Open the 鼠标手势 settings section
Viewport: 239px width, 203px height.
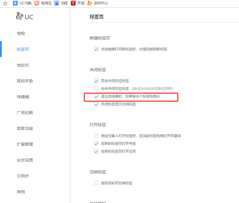[25, 81]
